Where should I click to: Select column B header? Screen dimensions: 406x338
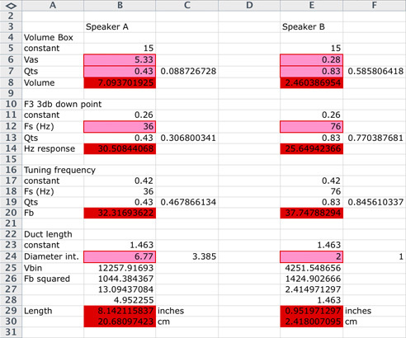click(x=120, y=5)
